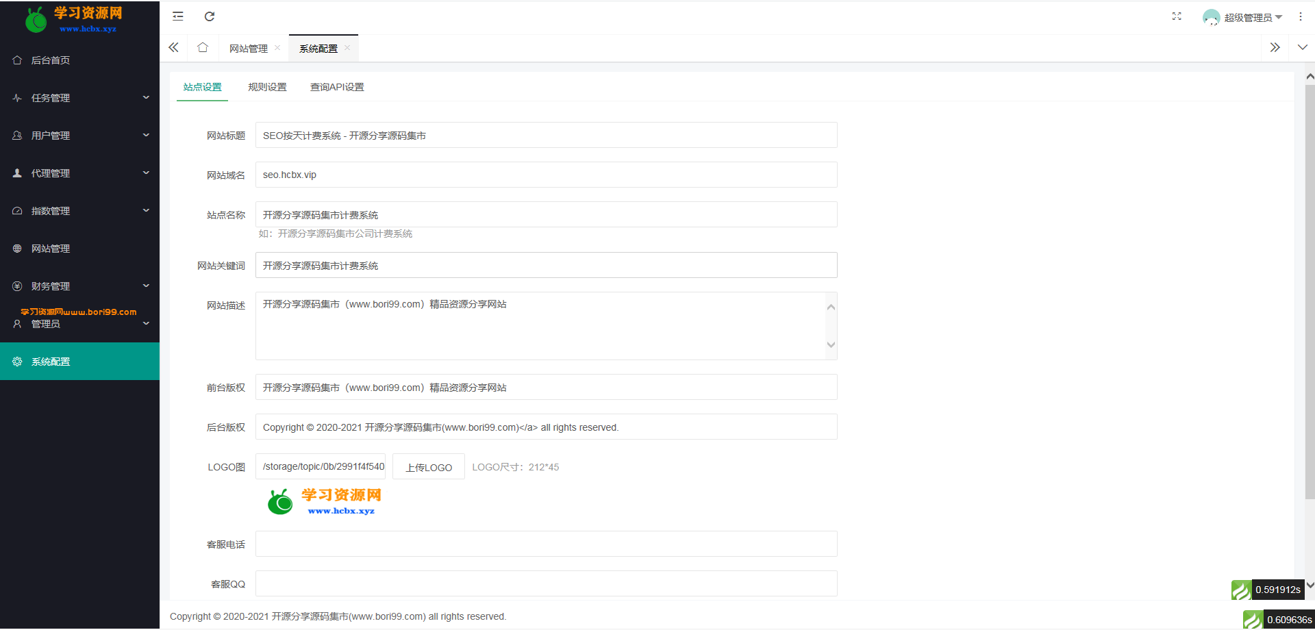Screen dimensions: 1315x630
Task: Switch to the 规则设置 tab
Action: [x=267, y=87]
